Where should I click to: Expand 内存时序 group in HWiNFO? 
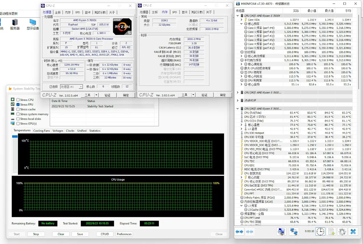tap(238, 100)
